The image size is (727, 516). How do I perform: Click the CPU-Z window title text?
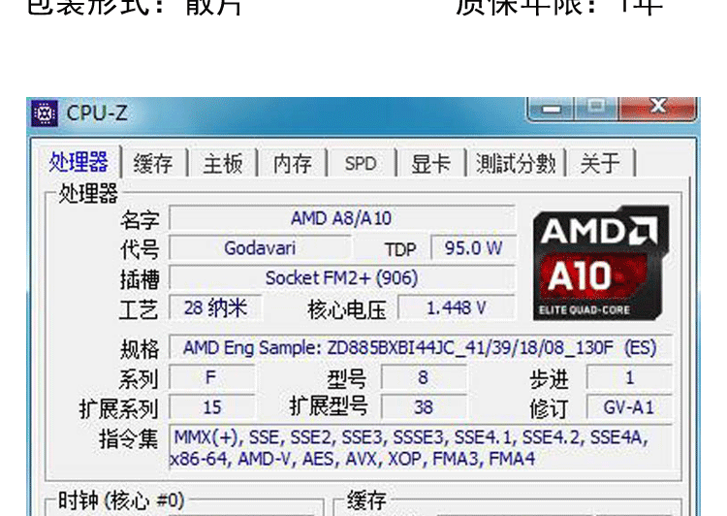click(x=97, y=113)
